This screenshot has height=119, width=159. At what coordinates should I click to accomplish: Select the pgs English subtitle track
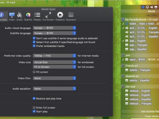(x=140, y=41)
